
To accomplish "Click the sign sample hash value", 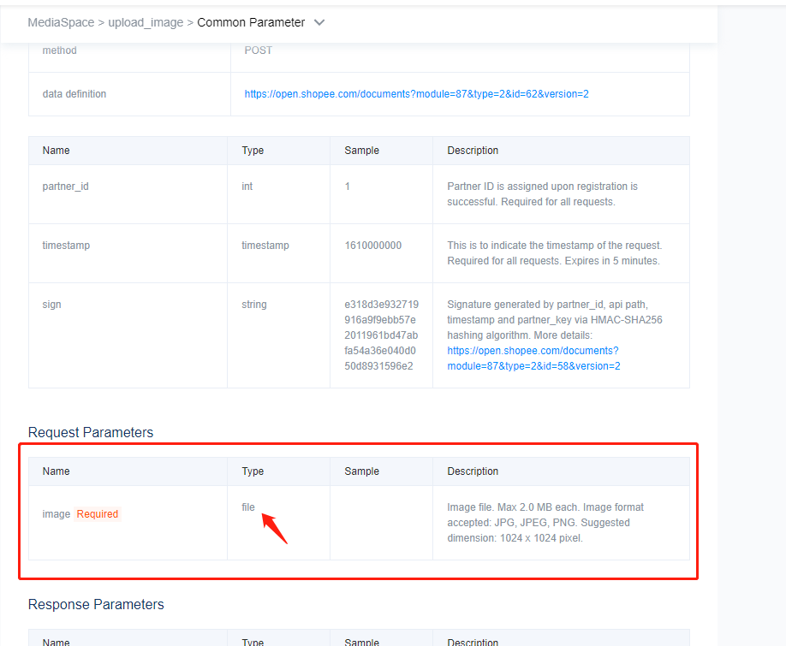I will pyautogui.click(x=381, y=335).
